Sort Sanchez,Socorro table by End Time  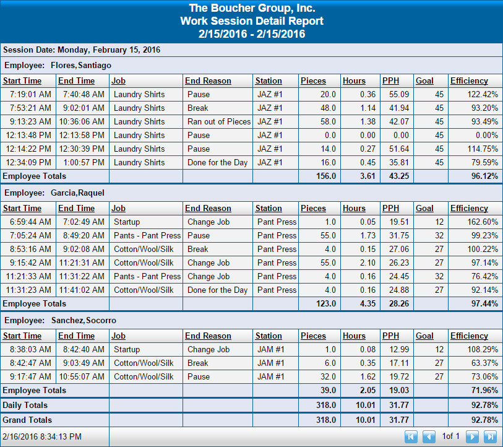(x=76, y=336)
